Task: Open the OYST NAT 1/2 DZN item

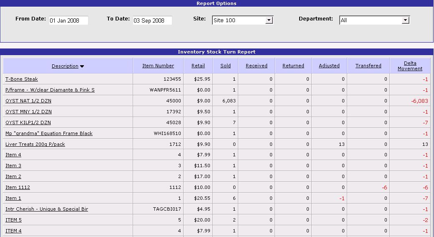Action: [x=28, y=101]
